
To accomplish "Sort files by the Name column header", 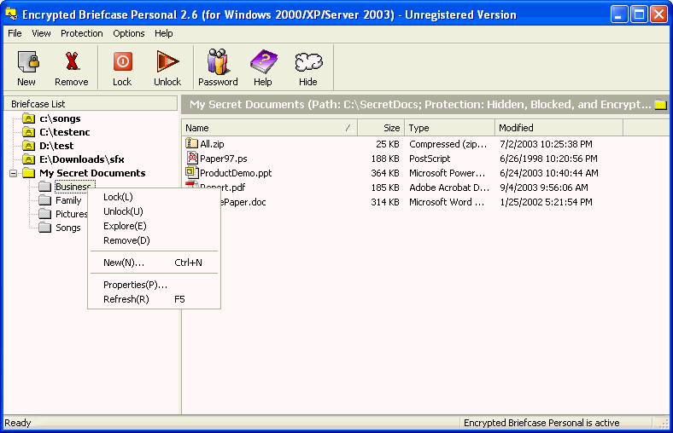I will [x=270, y=128].
